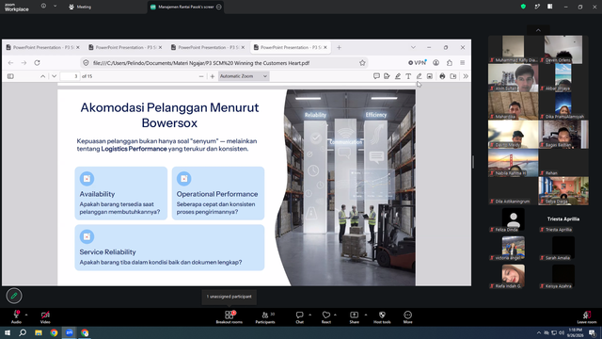Go to next PDF page
The image size is (602, 339).
(x=55, y=76)
